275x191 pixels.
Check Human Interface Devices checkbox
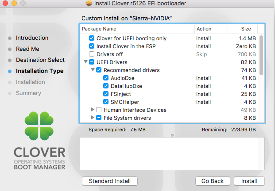tap(99, 110)
